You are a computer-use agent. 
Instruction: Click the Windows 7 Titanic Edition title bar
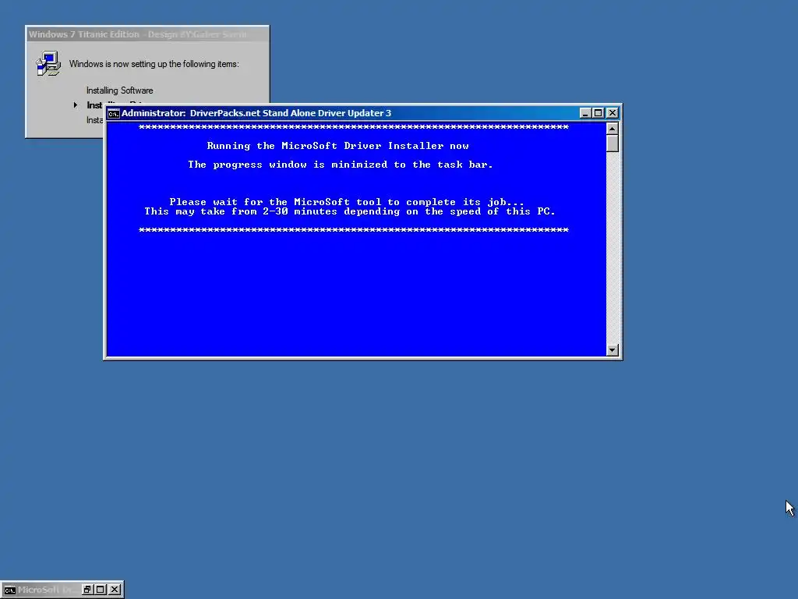(147, 34)
